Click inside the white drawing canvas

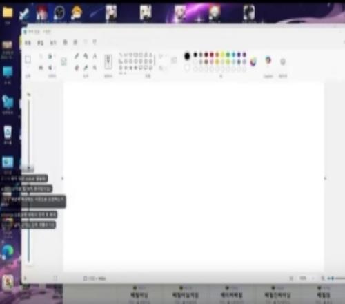[194, 177]
